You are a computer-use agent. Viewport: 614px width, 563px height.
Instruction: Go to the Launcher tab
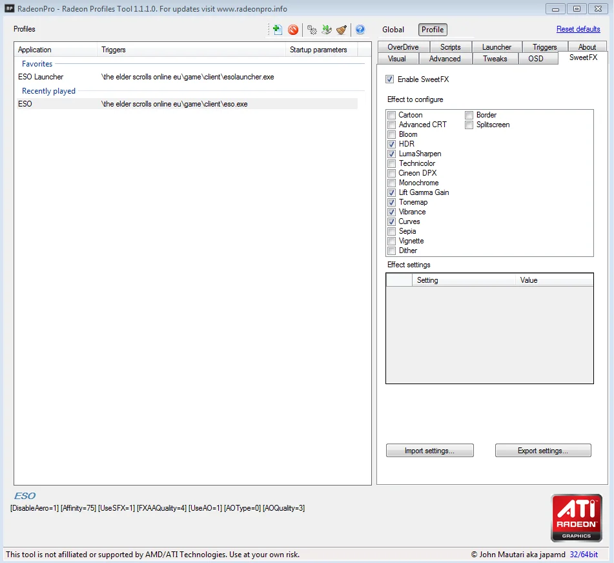(x=496, y=47)
